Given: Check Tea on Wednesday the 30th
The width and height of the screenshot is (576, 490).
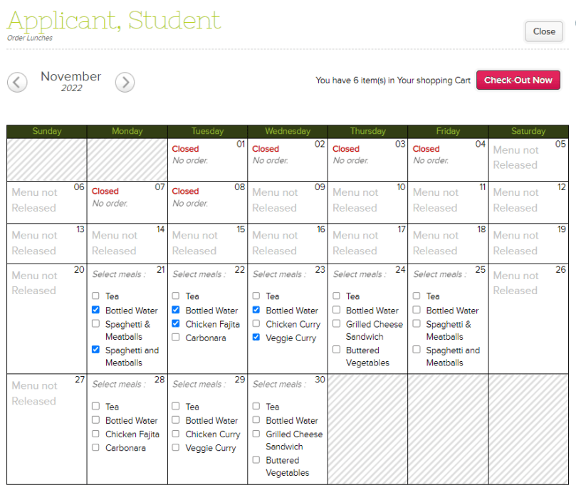Looking at the screenshot, I should 256,406.
